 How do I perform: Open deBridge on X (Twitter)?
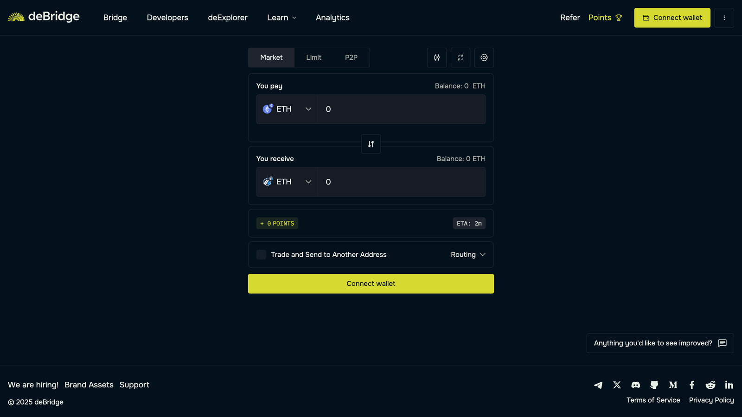pyautogui.click(x=617, y=385)
